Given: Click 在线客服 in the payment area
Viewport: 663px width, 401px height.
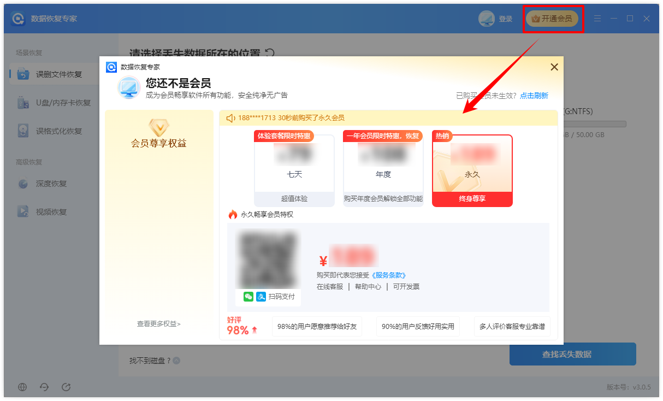Looking at the screenshot, I should coord(330,286).
